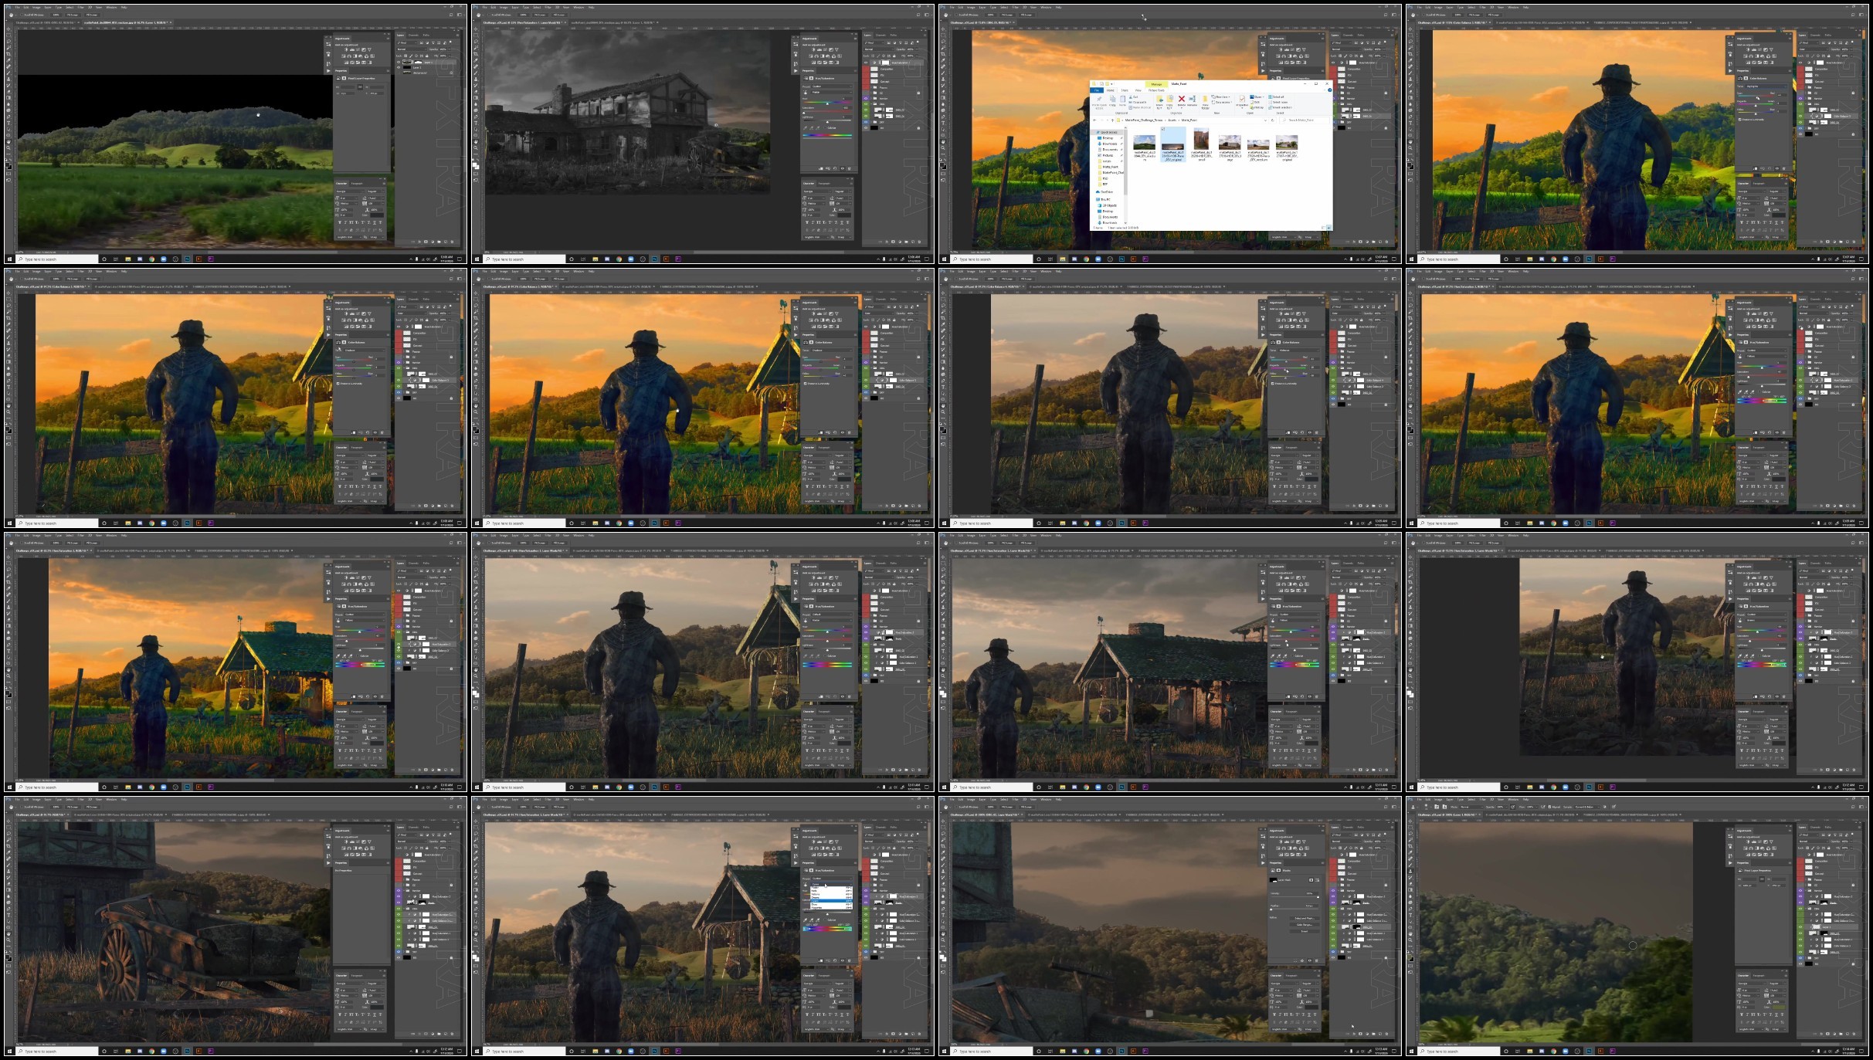Select Eraser tool in the wooden cart frame
1873x1060 pixels.
8,883
